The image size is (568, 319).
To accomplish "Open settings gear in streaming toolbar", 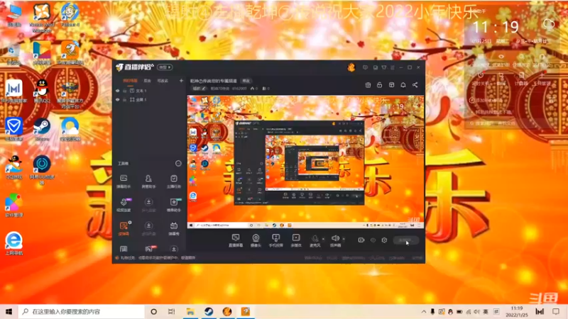I will tap(384, 240).
